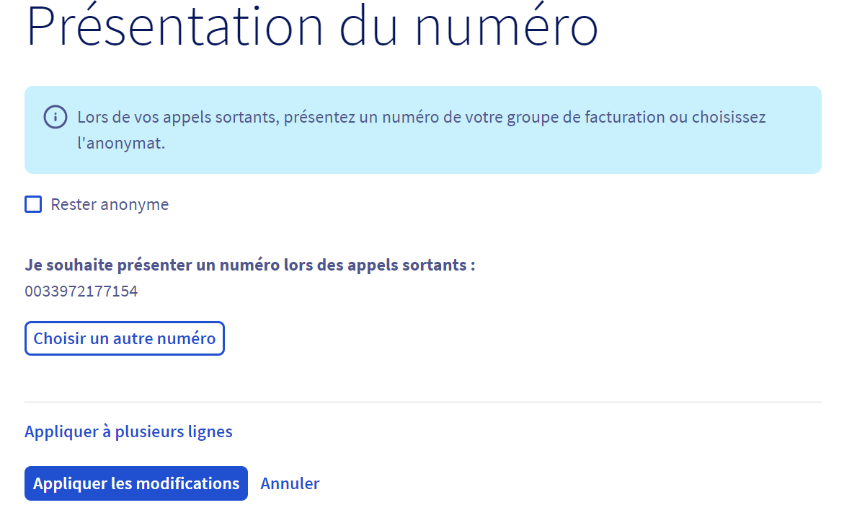
Task: Enable the Rester anonyme checkbox
Action: pos(33,204)
